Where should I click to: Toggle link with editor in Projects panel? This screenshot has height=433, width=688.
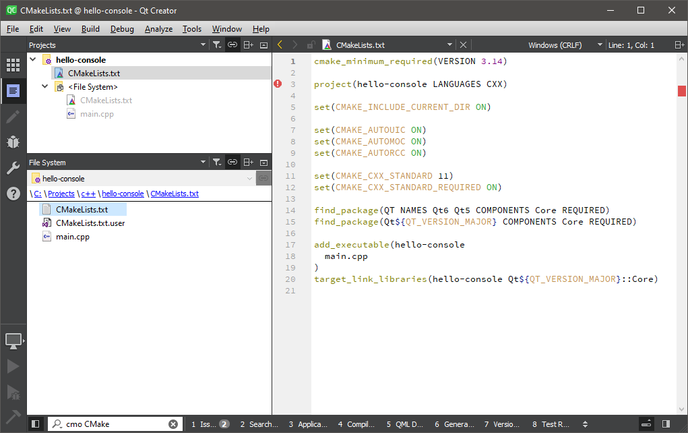tap(232, 45)
